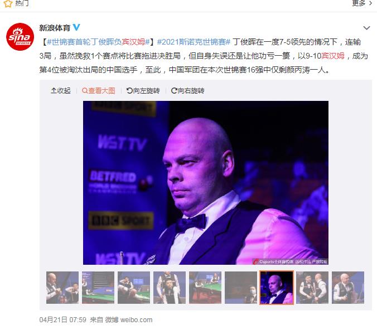Select the first thumbnail in the strip

[62, 288]
